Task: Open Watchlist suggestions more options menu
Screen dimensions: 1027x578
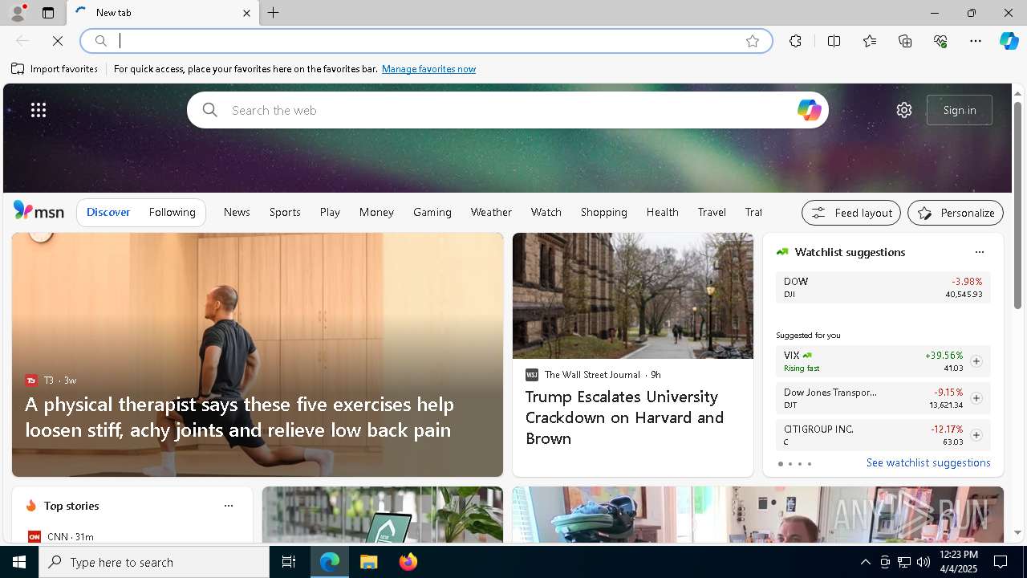Action: coord(979,252)
